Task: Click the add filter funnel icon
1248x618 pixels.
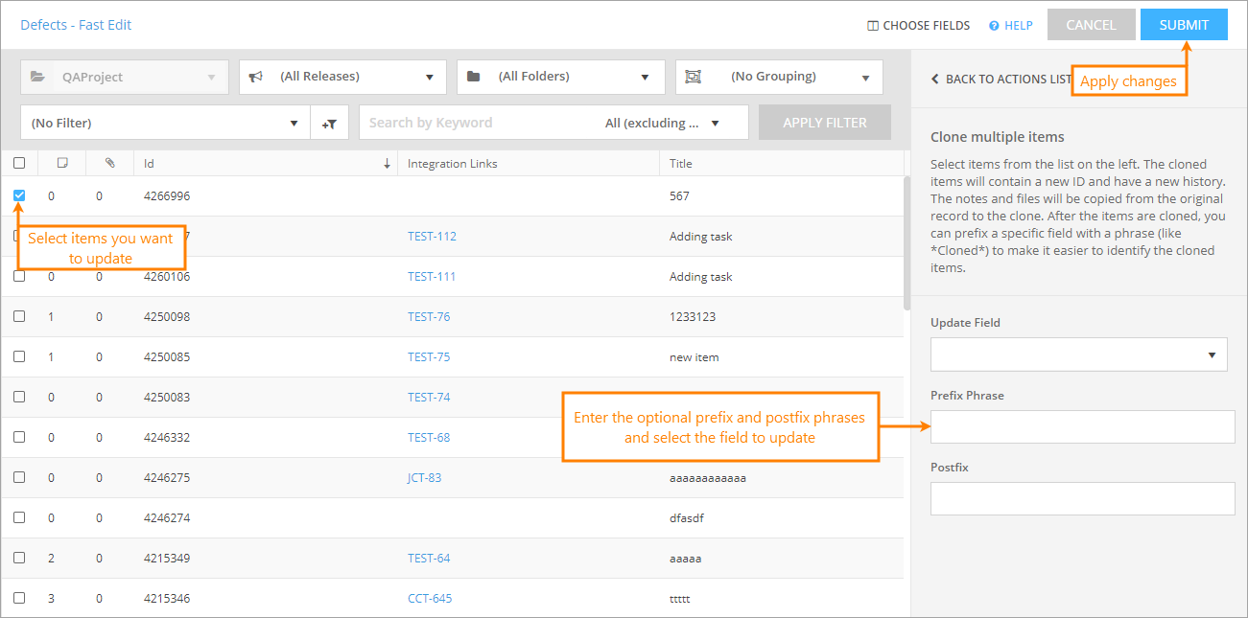Action: coord(329,124)
